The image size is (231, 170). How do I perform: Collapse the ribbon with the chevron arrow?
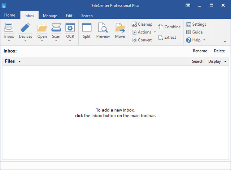click(225, 42)
